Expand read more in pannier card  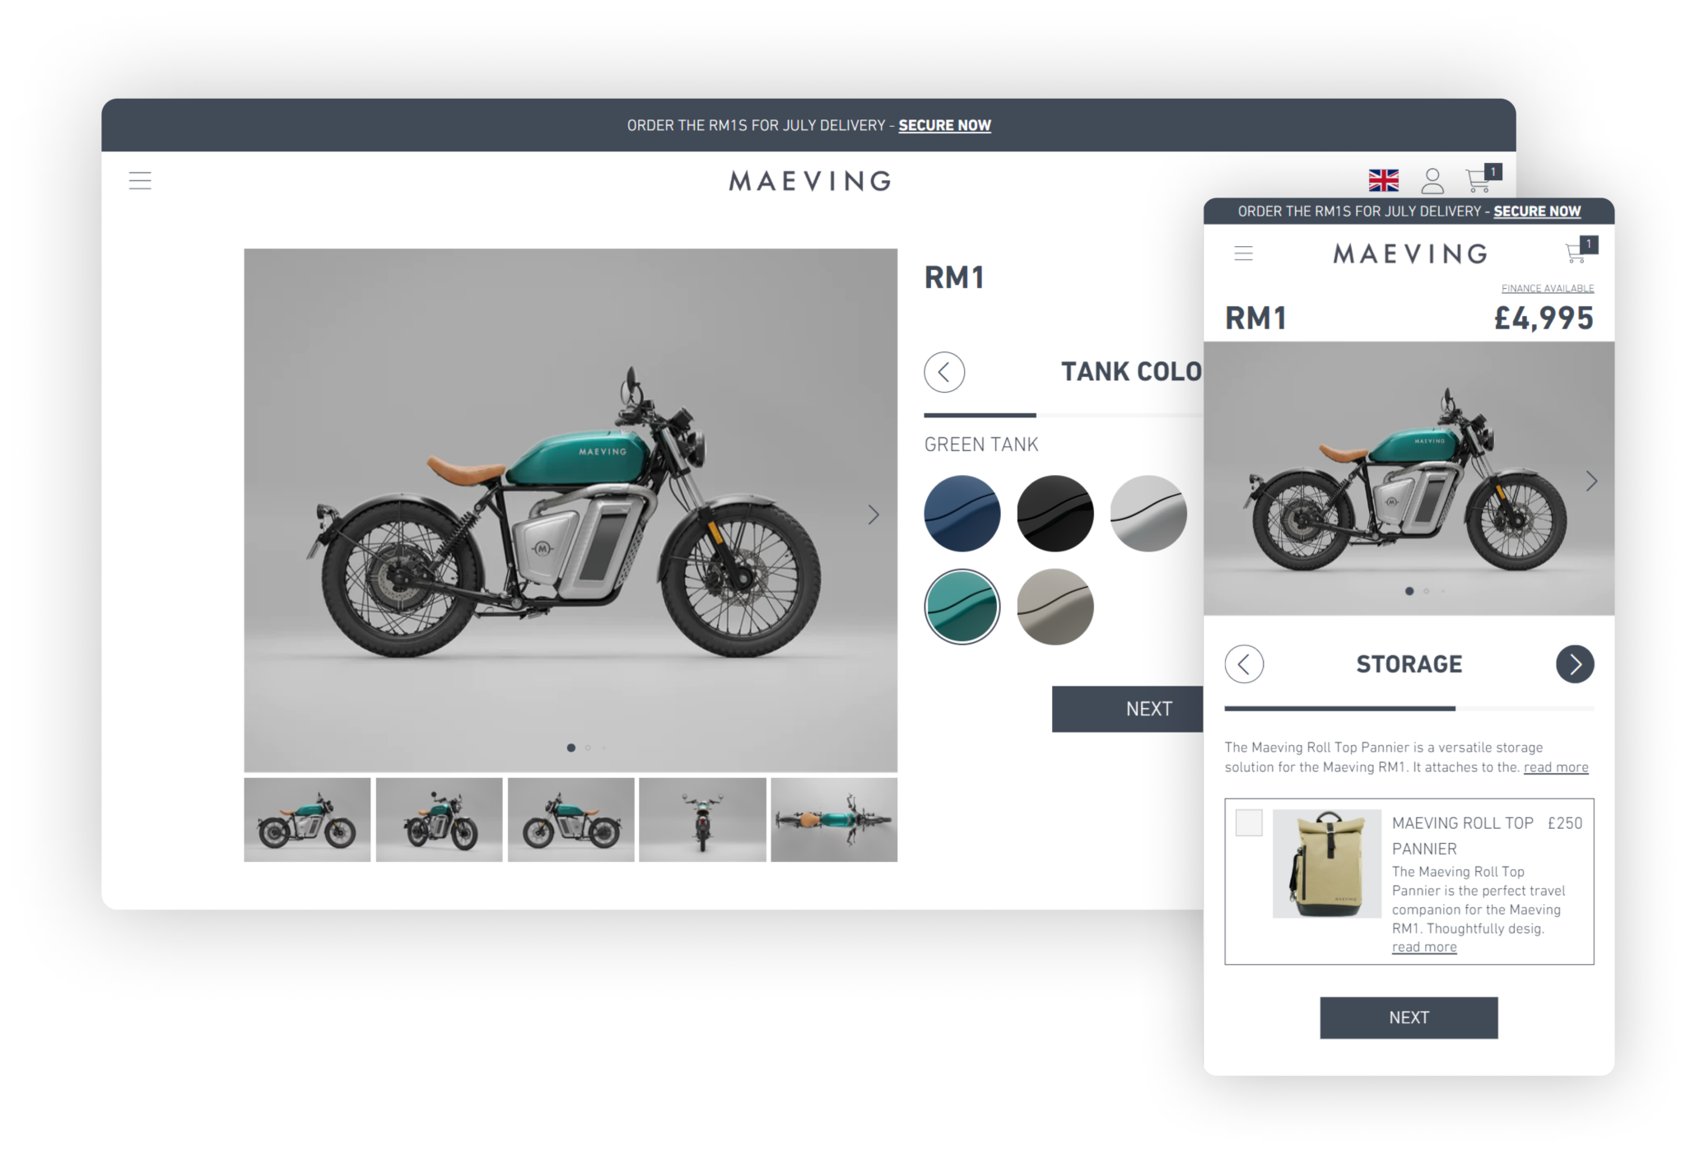[1424, 947]
